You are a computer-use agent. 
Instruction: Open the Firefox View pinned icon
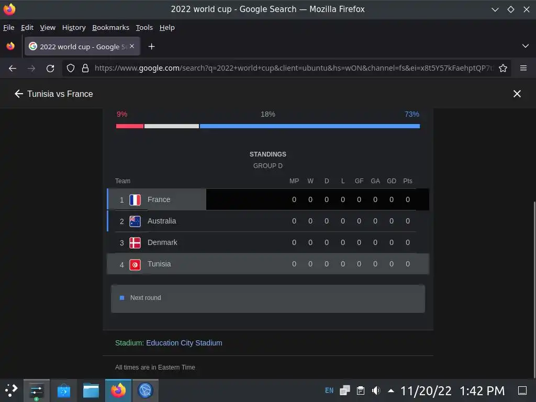click(x=10, y=46)
